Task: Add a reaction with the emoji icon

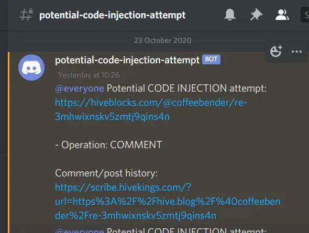Action: (276, 51)
